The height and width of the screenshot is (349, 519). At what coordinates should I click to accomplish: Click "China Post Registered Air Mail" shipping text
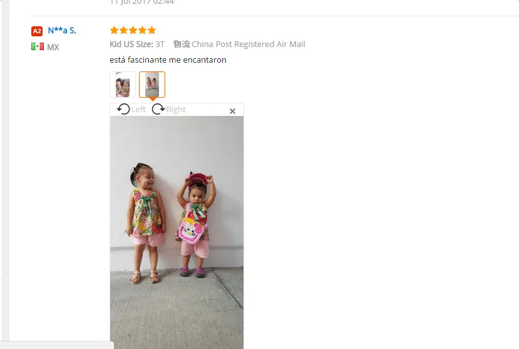coord(249,44)
